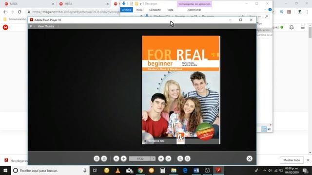Open MEGA hamburger menu
Screen dimensions: 312x175
point(303,27)
